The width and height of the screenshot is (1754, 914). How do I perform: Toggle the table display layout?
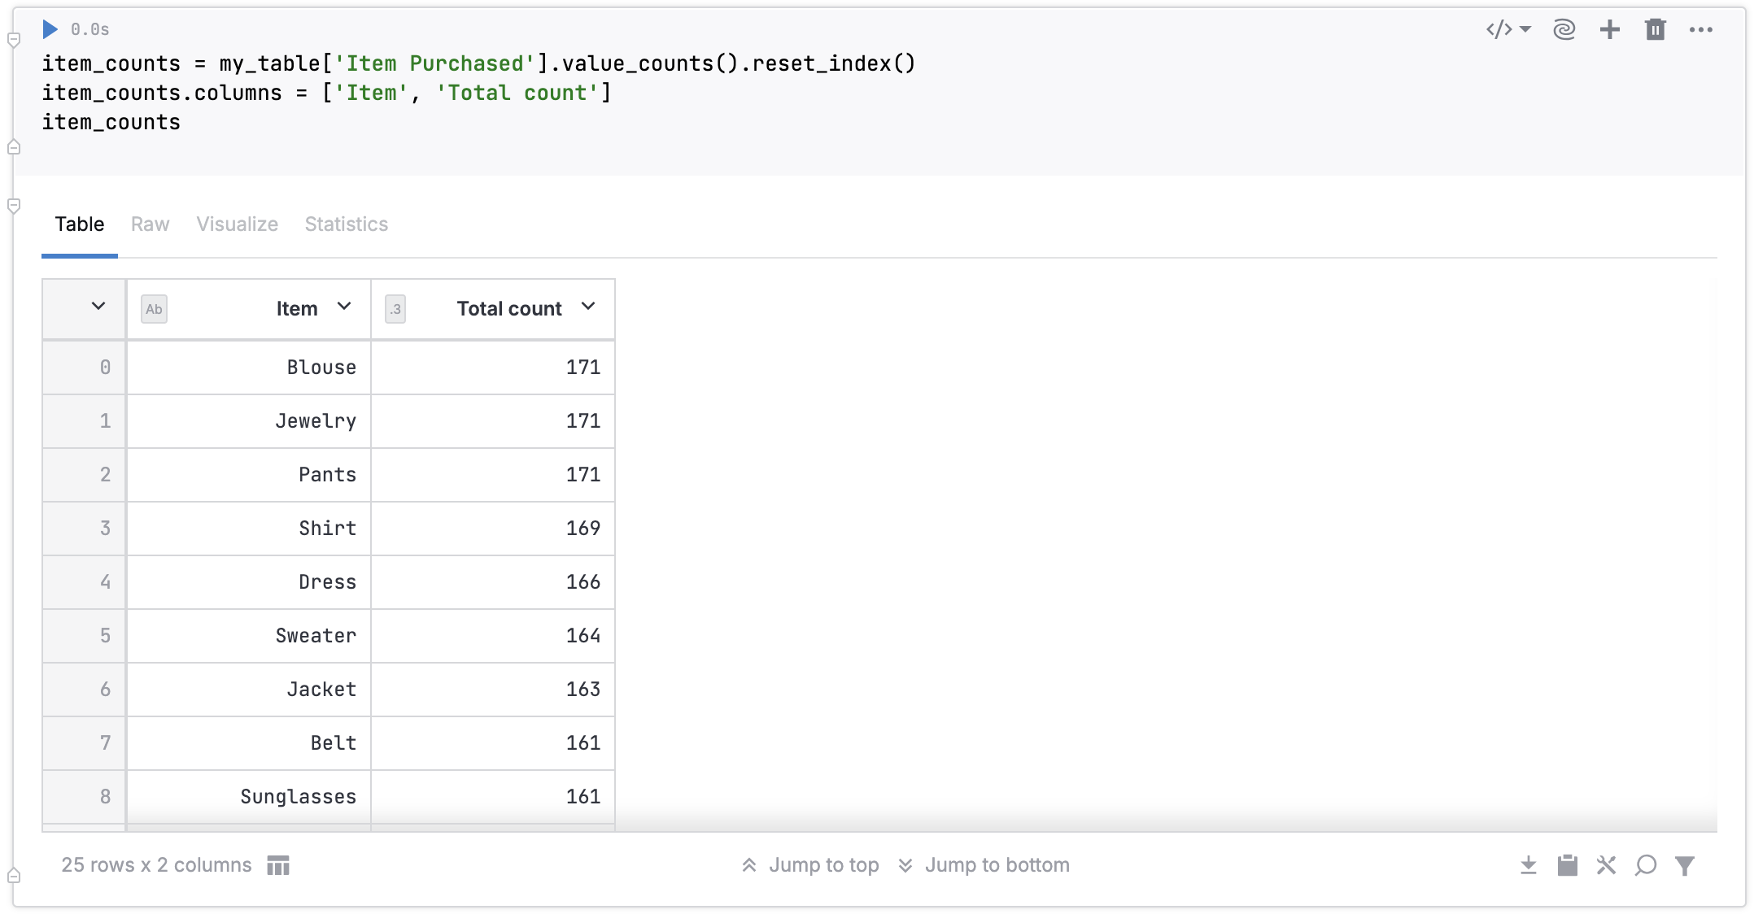point(277,865)
